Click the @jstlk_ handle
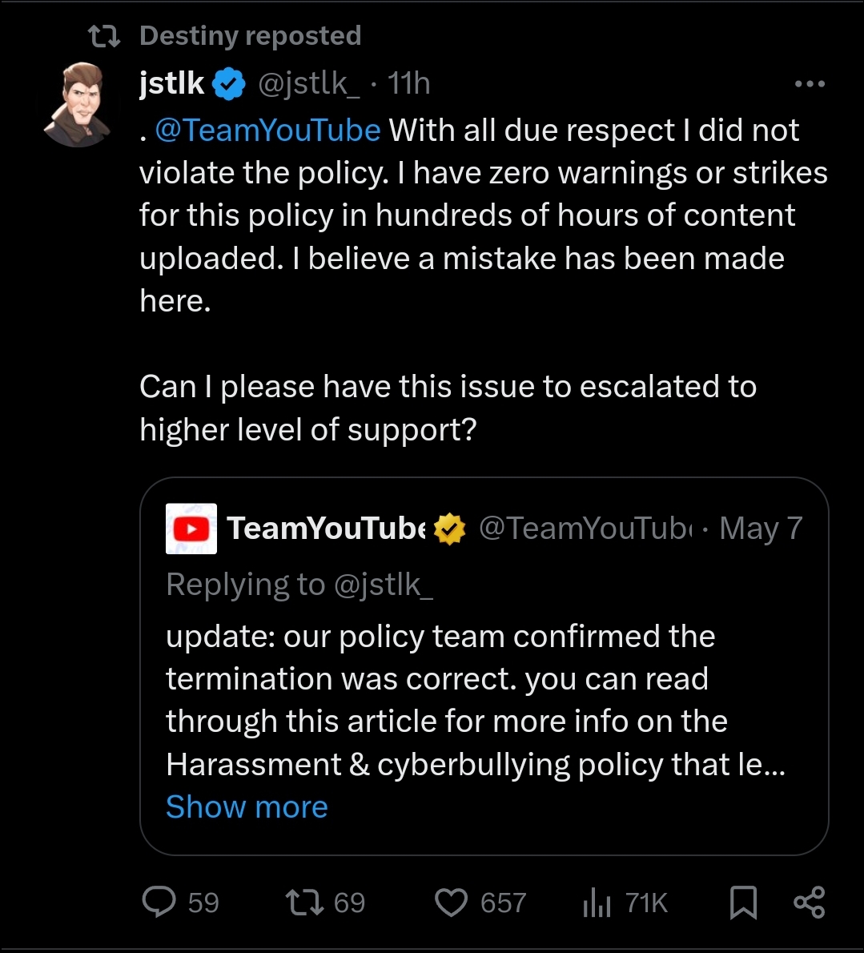 [308, 84]
